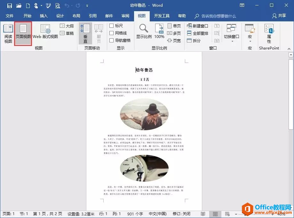Click the 中文(中国) language indicator
Image resolution: width=294 pixels, height=218 pixels.
click(x=158, y=214)
